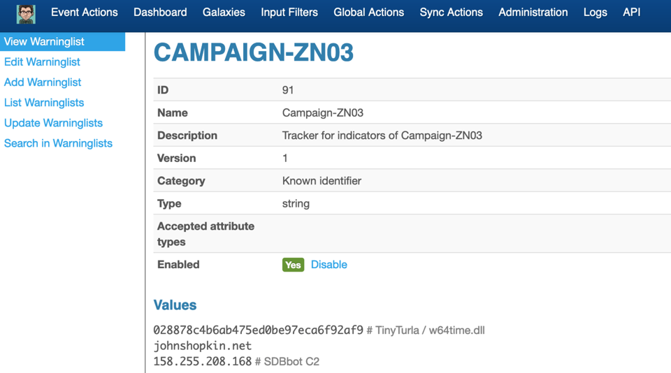Open Add Warninglist sidebar link

click(43, 82)
